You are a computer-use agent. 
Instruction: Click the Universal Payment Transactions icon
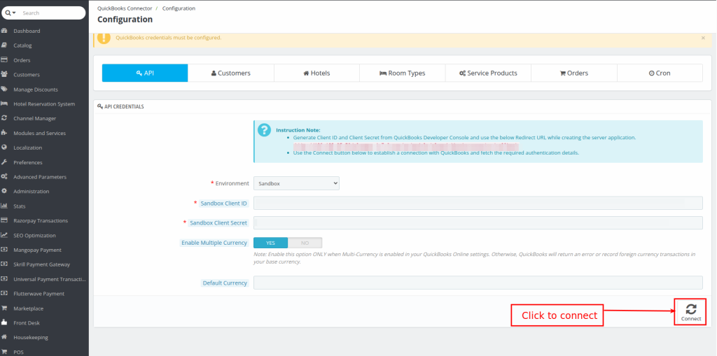tap(4, 279)
